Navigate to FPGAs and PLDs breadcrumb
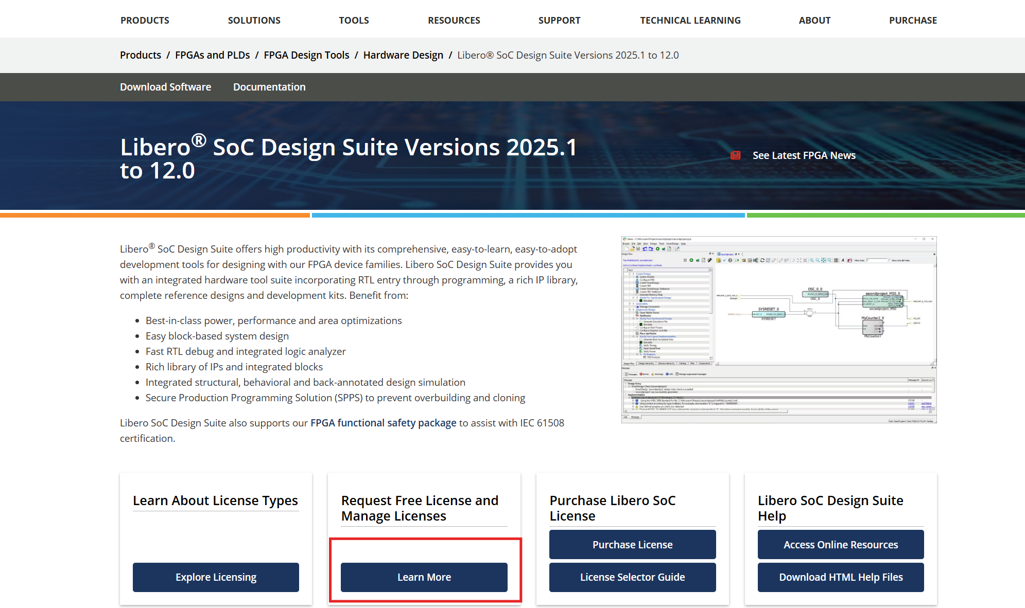The width and height of the screenshot is (1025, 608). (212, 55)
